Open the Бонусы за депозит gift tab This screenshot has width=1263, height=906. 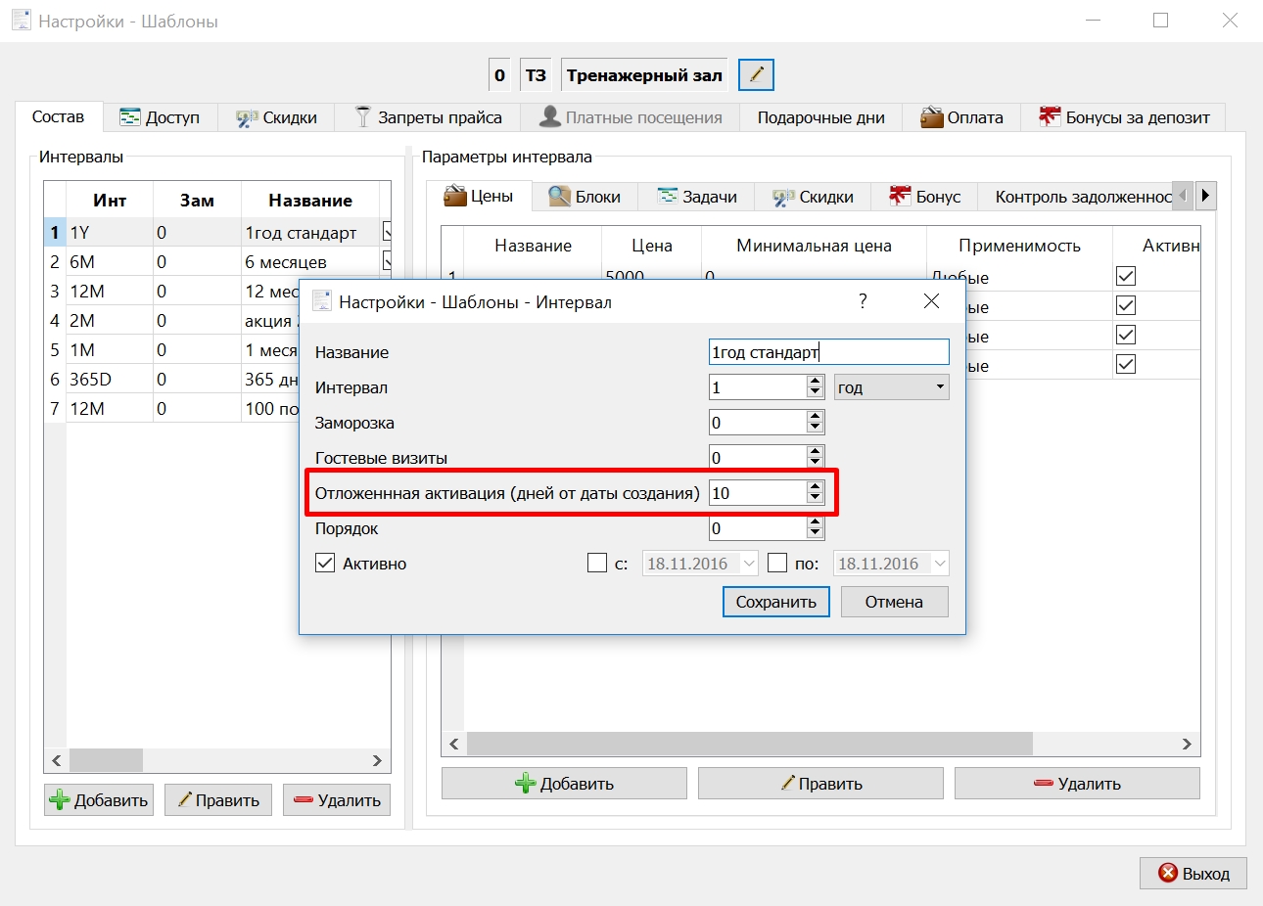pos(1124,117)
